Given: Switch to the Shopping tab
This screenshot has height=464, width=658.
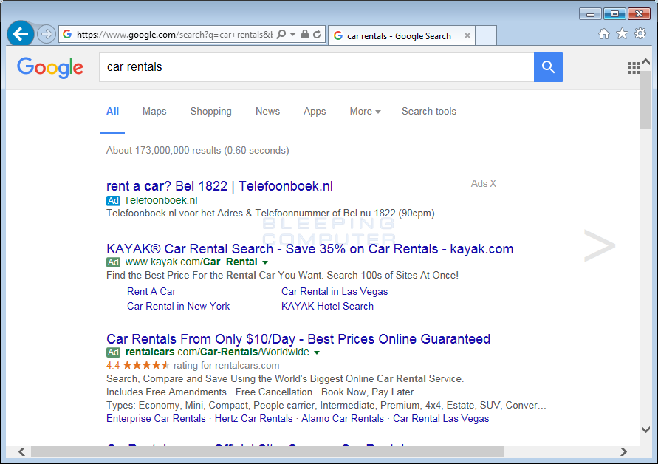Looking at the screenshot, I should tap(210, 112).
